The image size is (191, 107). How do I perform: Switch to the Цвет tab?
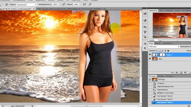click(161, 11)
